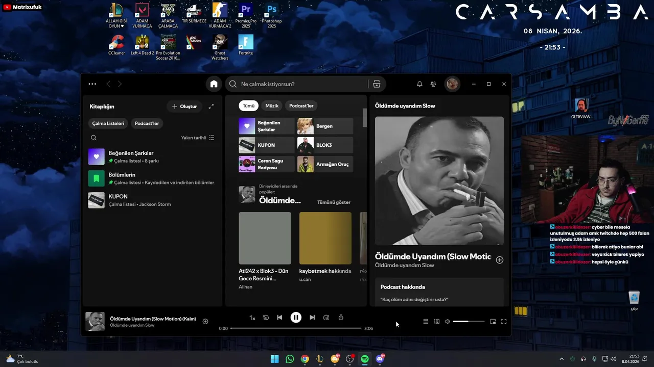
Task: Filter library by Çalma Listeleri
Action: click(x=108, y=123)
